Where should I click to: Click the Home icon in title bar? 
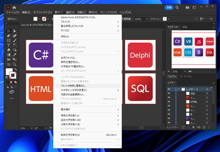tap(15, 7)
